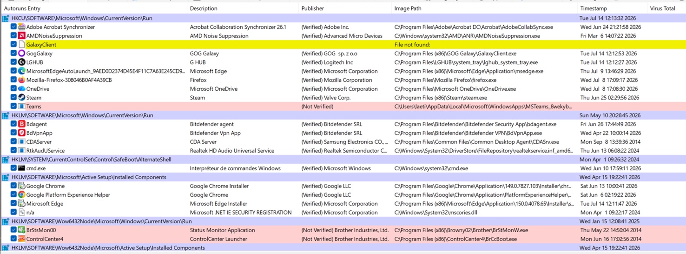Screen dimensions: 686x254
Task: Click the n/a entry file icon
Action: pyautogui.click(x=21, y=213)
